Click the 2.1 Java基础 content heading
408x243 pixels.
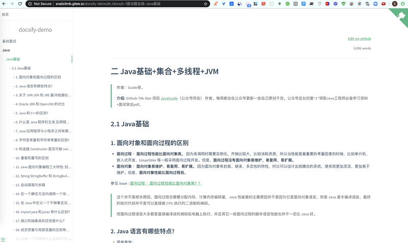130,124
